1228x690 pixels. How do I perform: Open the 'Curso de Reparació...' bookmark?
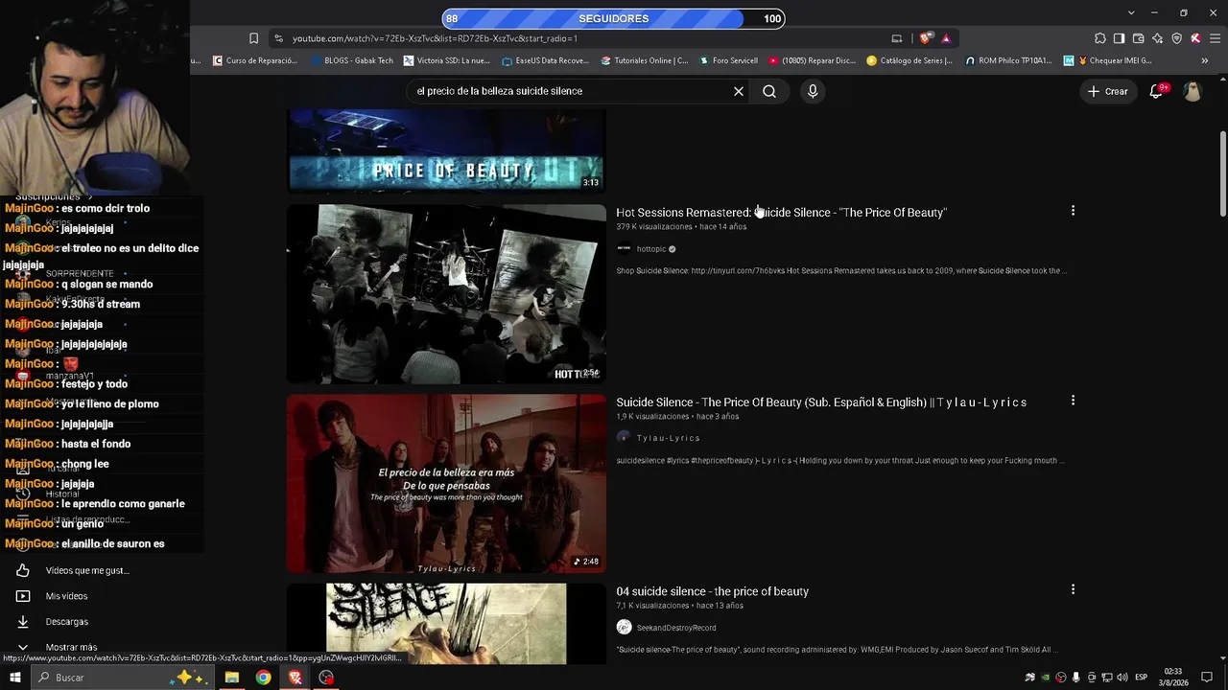[x=254, y=60]
